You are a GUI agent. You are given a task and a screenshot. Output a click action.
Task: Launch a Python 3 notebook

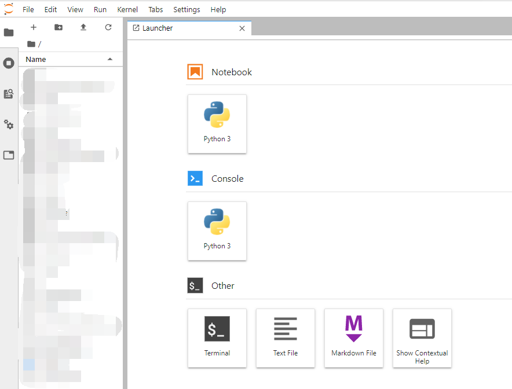tap(217, 124)
